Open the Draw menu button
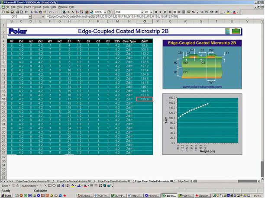Viewport: 265px width, 198px height. (x=6, y=185)
